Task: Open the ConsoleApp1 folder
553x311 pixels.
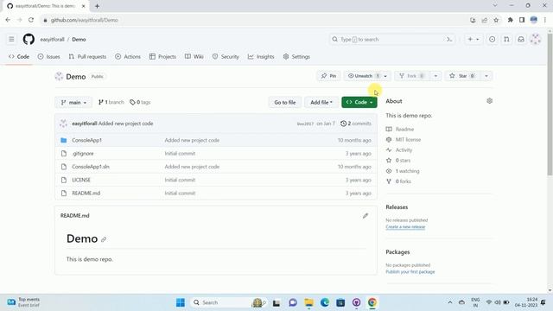Action: tap(86, 140)
